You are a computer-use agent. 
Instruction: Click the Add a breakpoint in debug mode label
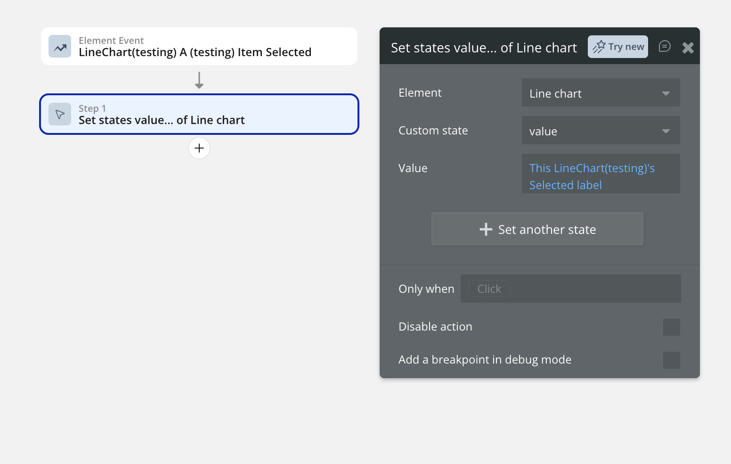tap(485, 360)
